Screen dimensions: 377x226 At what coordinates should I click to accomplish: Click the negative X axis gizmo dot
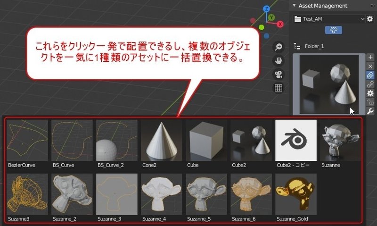coord(253,21)
